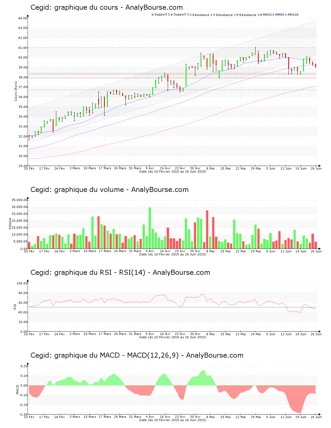The width and height of the screenshot is (331, 428).
Task: Click the 35,000.00 volume axis label
Action: tap(19, 200)
